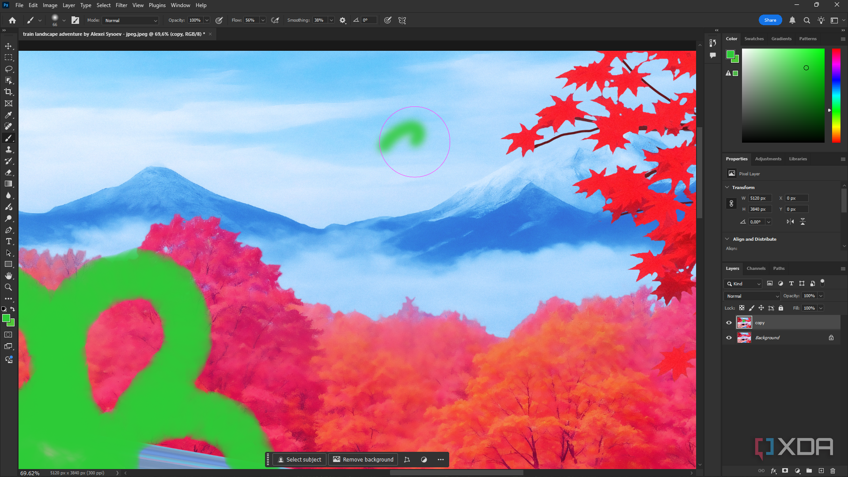
Task: Select the Crop tool
Action: tap(8, 92)
